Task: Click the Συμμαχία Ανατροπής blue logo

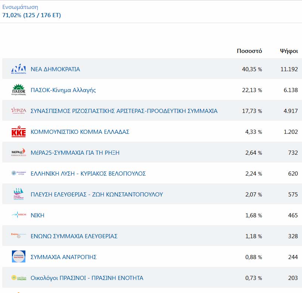Action: pos(19,256)
